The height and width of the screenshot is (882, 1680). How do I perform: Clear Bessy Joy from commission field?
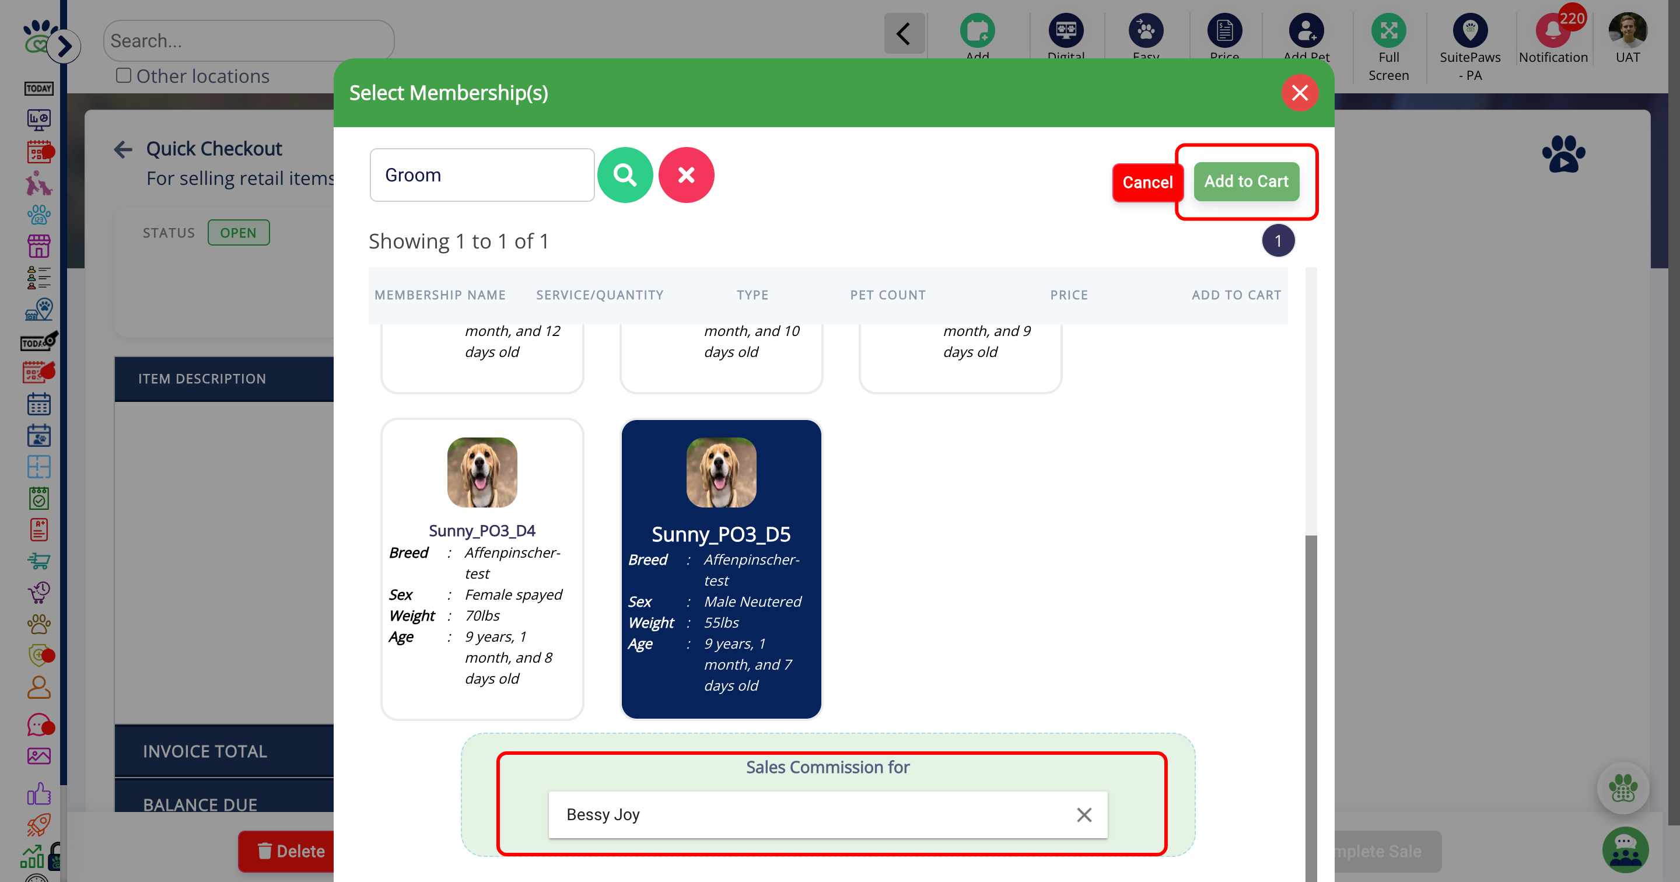tap(1084, 815)
